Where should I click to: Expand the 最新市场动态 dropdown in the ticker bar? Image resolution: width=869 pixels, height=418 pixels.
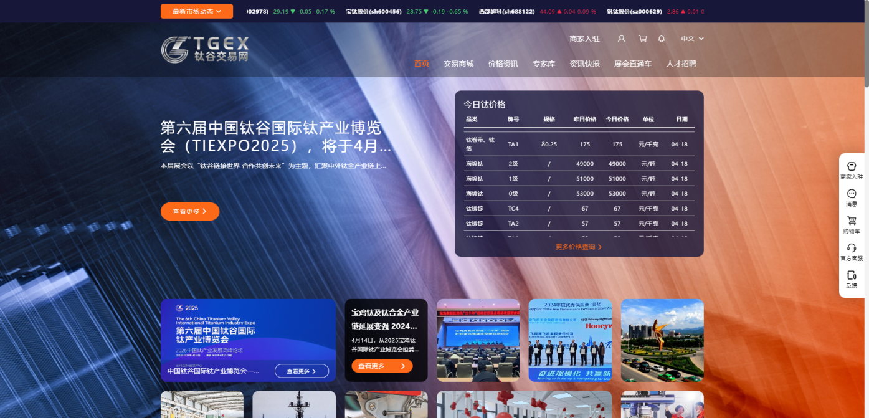coord(196,11)
